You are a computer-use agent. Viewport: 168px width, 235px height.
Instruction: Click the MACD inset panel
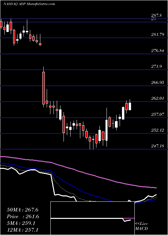(x=92, y=218)
